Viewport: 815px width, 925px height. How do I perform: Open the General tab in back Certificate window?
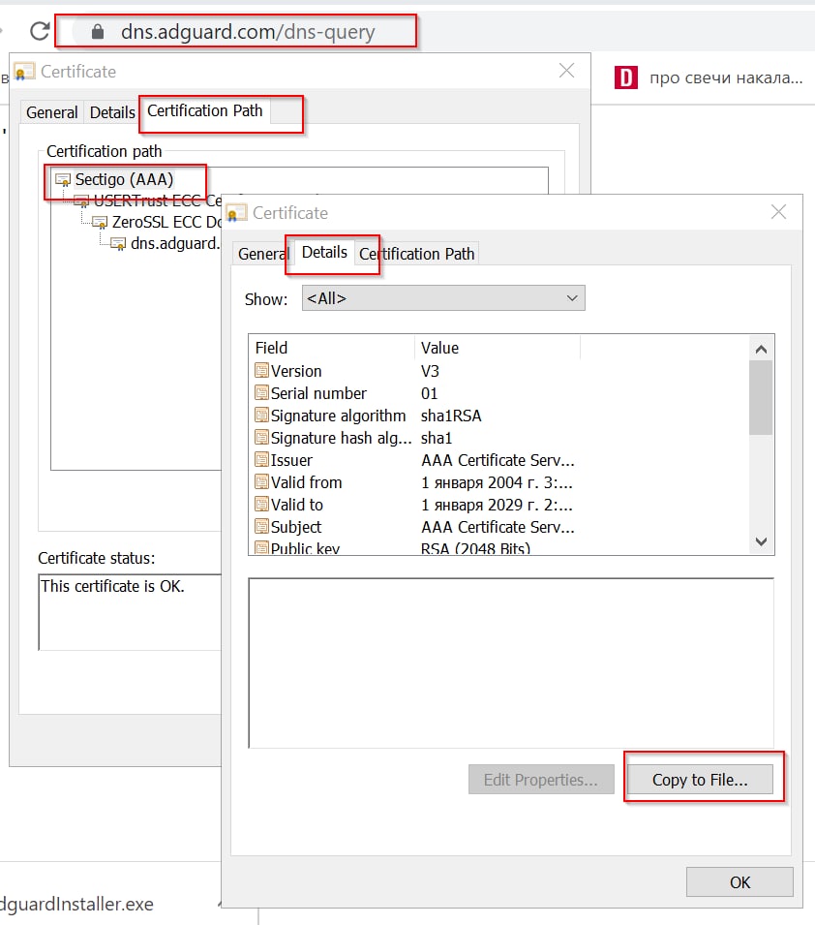coord(52,112)
